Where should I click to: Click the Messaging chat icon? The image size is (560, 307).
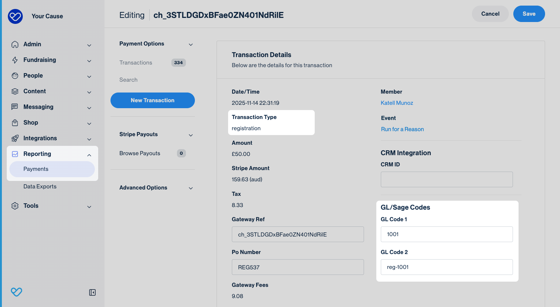tap(15, 107)
